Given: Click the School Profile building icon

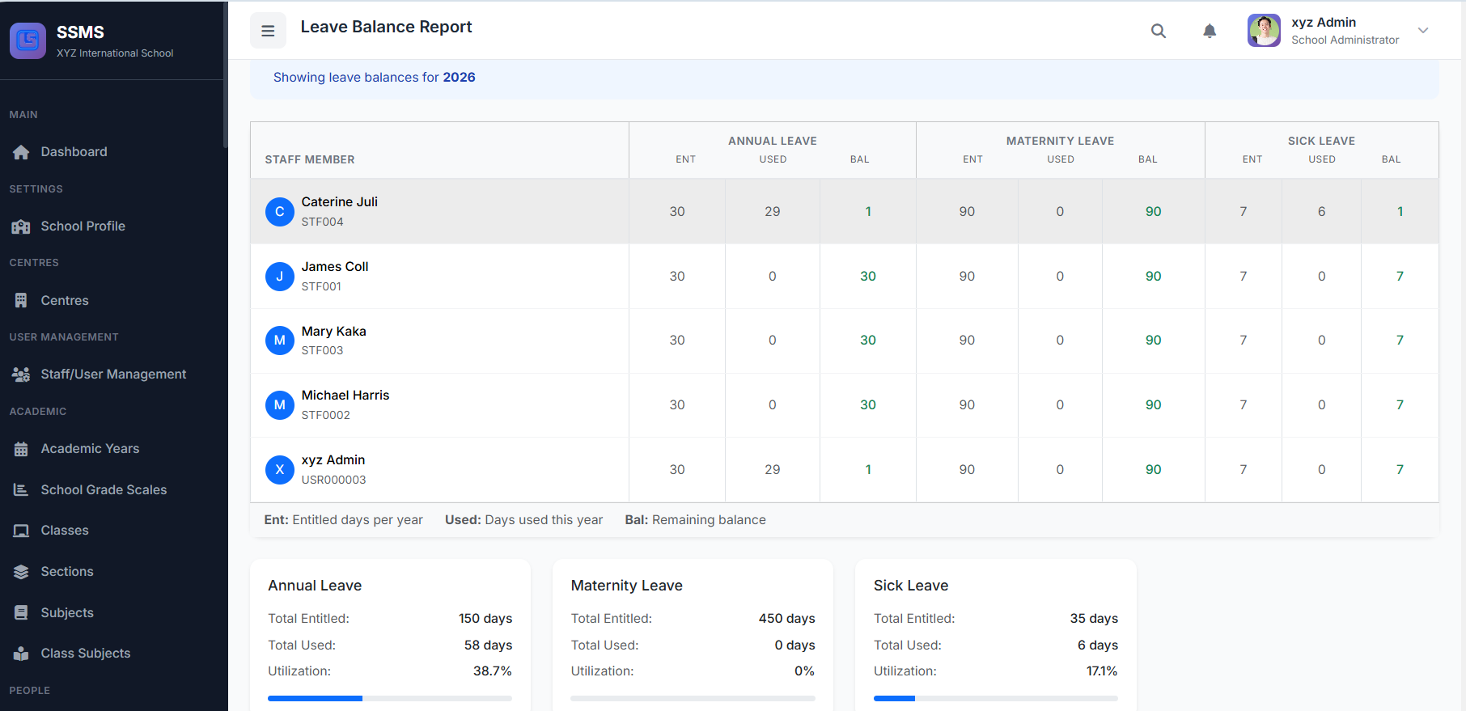Looking at the screenshot, I should 21,226.
